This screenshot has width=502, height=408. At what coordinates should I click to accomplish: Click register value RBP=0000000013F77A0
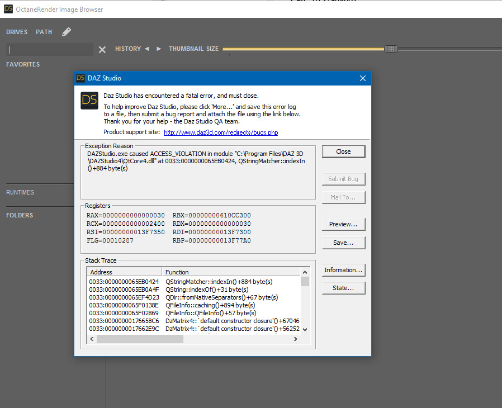pos(212,240)
